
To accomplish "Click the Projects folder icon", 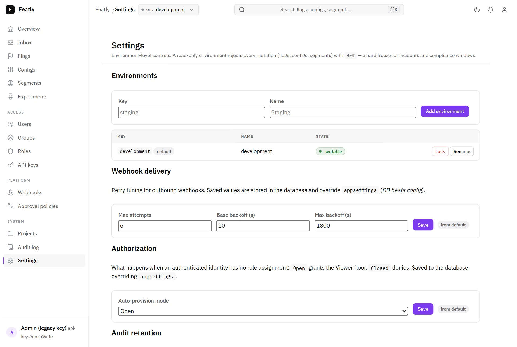I will point(11,233).
